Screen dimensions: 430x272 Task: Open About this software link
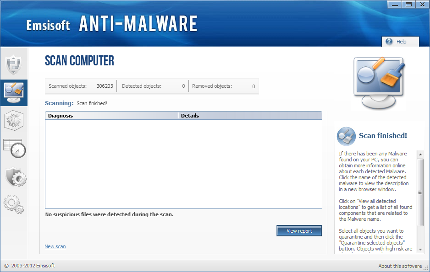400,266
